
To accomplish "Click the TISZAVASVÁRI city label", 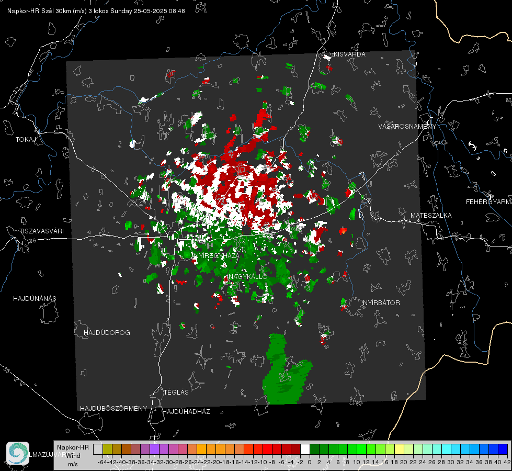I will coord(41,231).
